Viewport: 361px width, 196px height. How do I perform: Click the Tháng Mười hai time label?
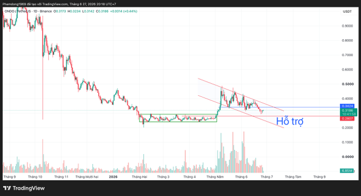tap(87, 177)
